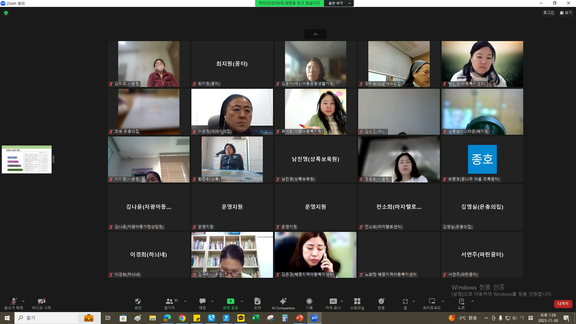Open the 보기 view menu
The height and width of the screenshot is (324, 576).
click(x=566, y=13)
